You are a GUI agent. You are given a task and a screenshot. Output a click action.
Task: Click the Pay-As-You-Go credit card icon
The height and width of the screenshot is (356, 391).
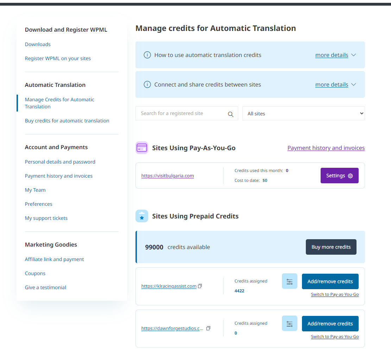pyautogui.click(x=142, y=148)
